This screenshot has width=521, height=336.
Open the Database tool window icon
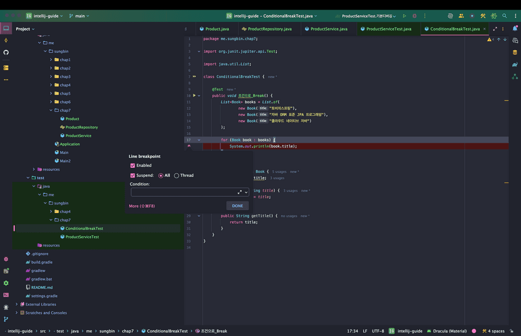click(x=515, y=52)
